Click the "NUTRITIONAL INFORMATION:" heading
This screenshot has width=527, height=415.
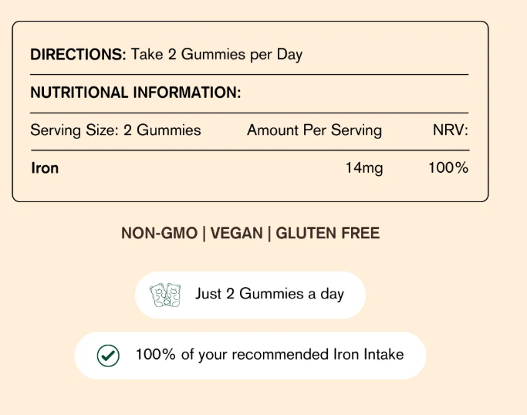[x=136, y=93]
